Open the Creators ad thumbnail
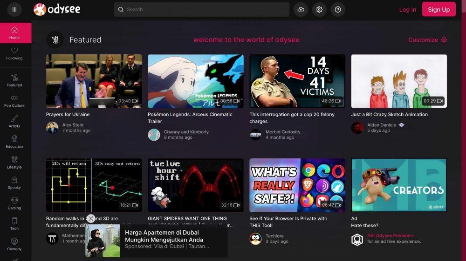The width and height of the screenshot is (466, 261). click(x=399, y=185)
